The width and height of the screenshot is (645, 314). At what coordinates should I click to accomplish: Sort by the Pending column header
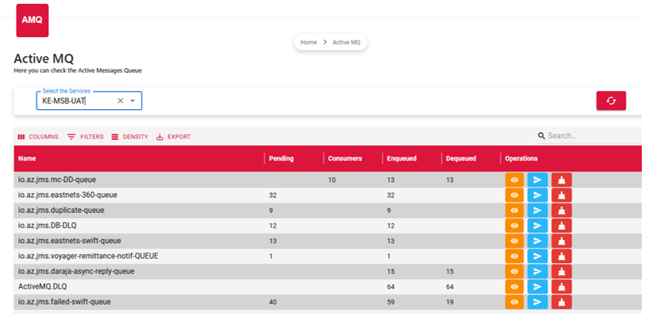pos(281,158)
